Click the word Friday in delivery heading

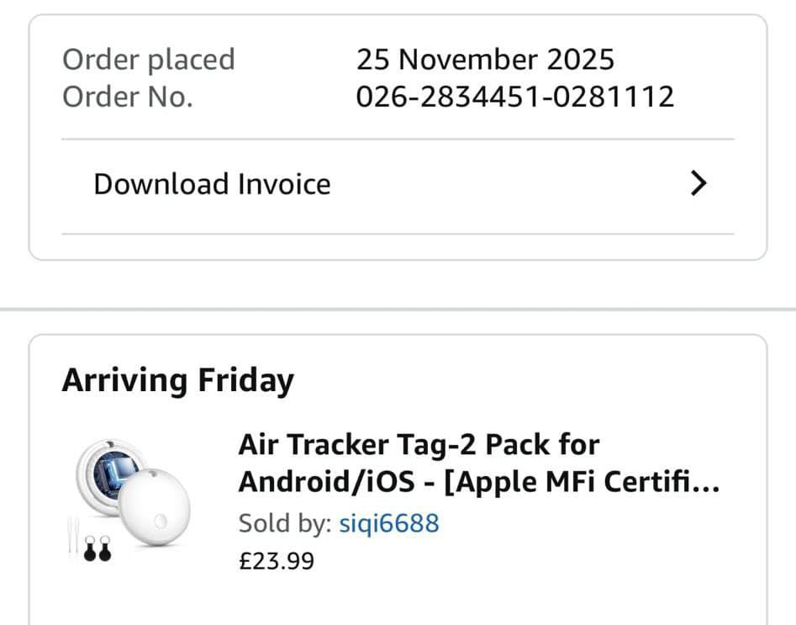[x=245, y=380]
